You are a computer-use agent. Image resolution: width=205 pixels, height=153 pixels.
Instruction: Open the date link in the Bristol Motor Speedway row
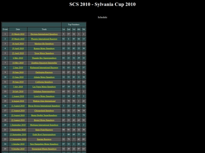[18, 120]
